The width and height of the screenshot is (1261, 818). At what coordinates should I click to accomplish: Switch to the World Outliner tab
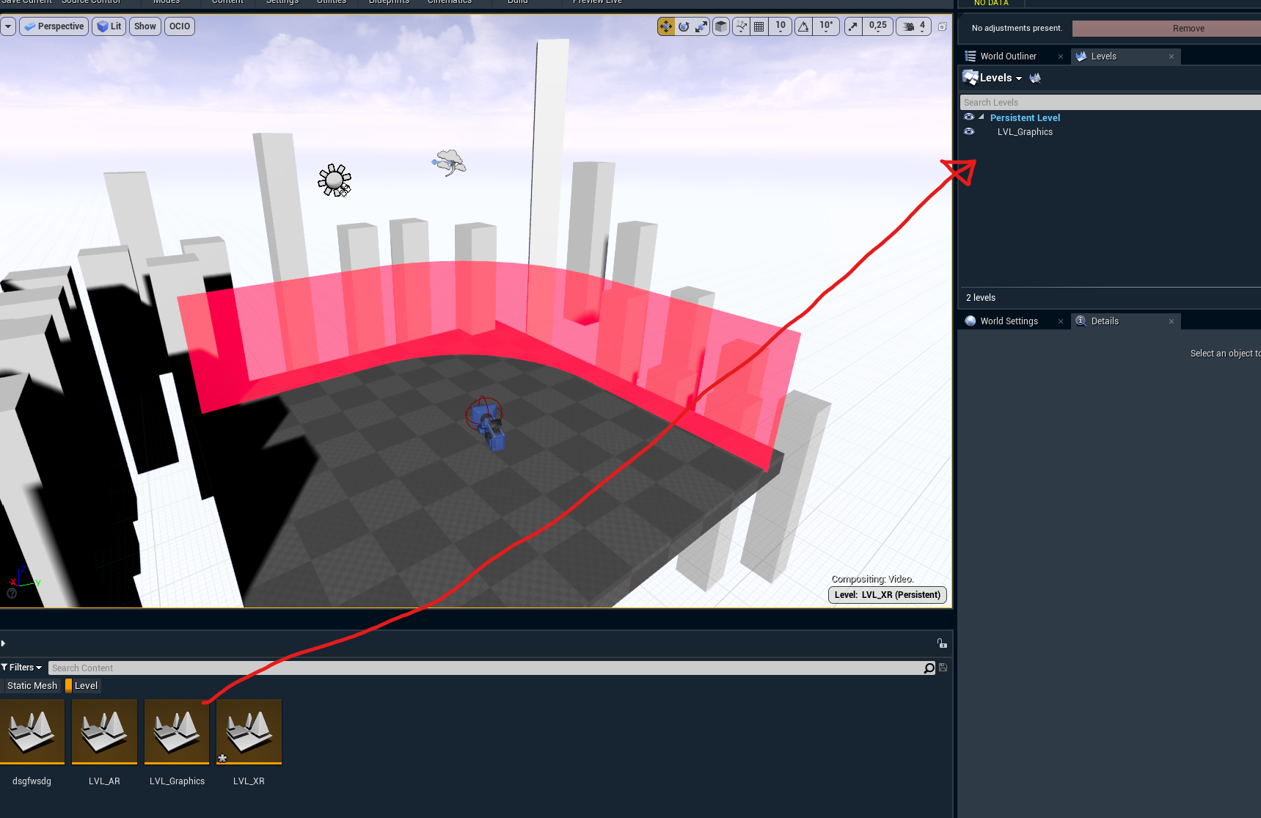pyautogui.click(x=1008, y=56)
